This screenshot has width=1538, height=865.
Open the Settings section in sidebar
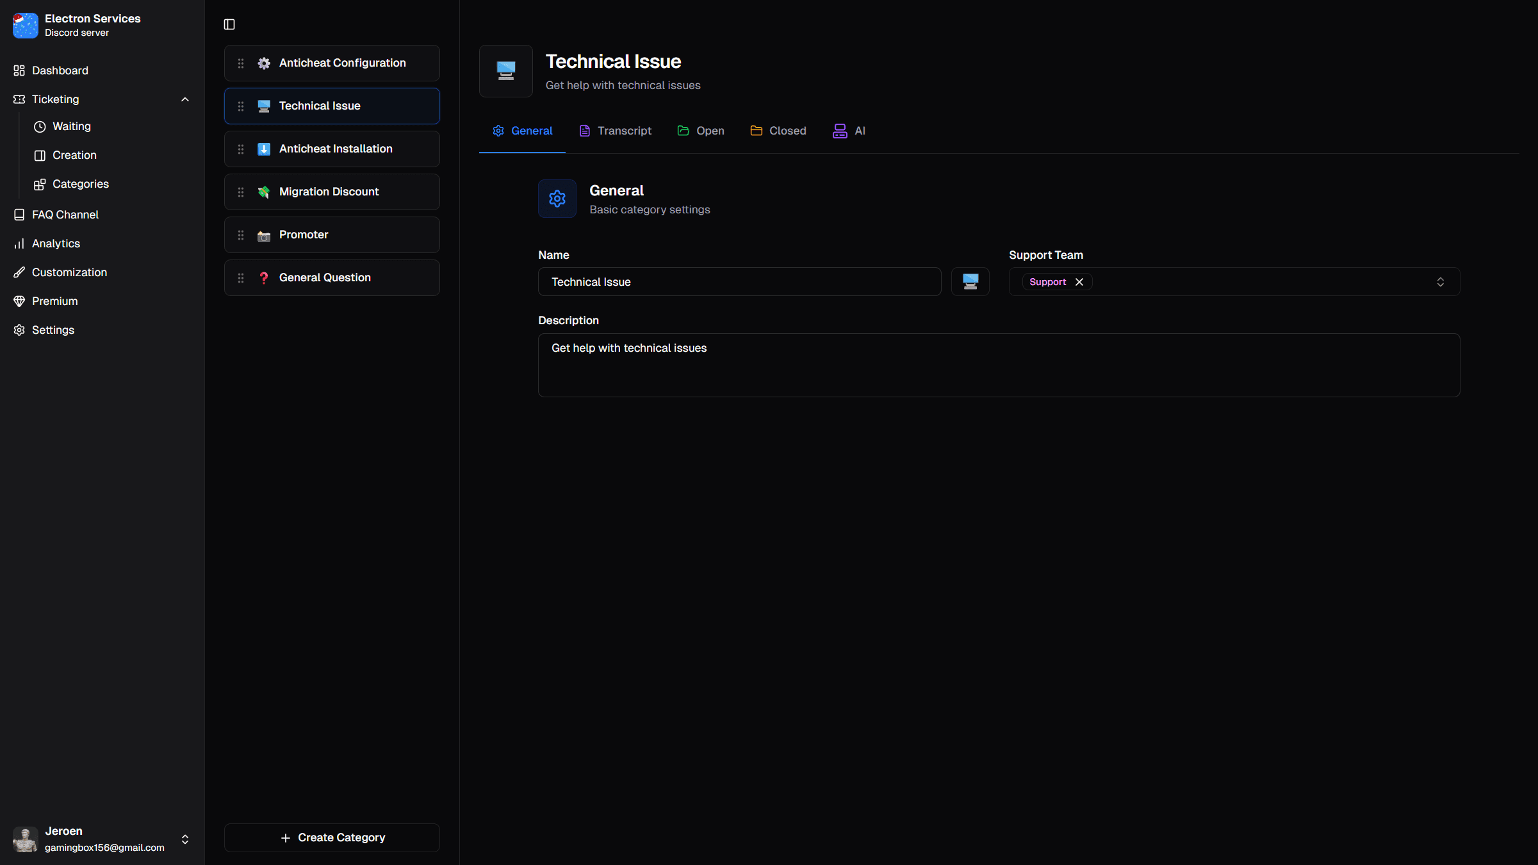53,330
